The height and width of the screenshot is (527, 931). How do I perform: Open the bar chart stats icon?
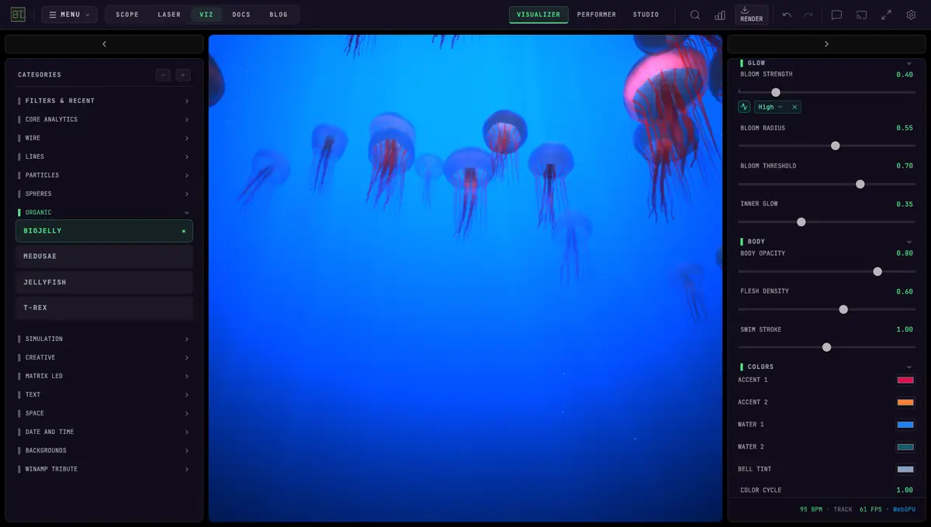point(720,15)
